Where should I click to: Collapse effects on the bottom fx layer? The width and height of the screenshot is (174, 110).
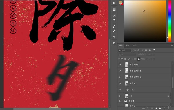coord(171,106)
